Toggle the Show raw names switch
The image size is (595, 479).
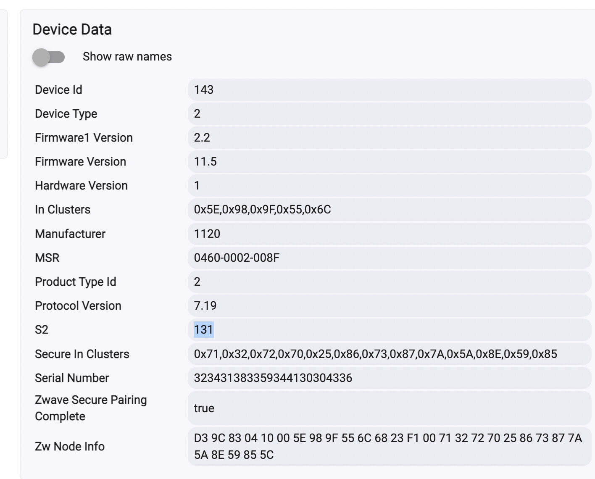coord(49,57)
